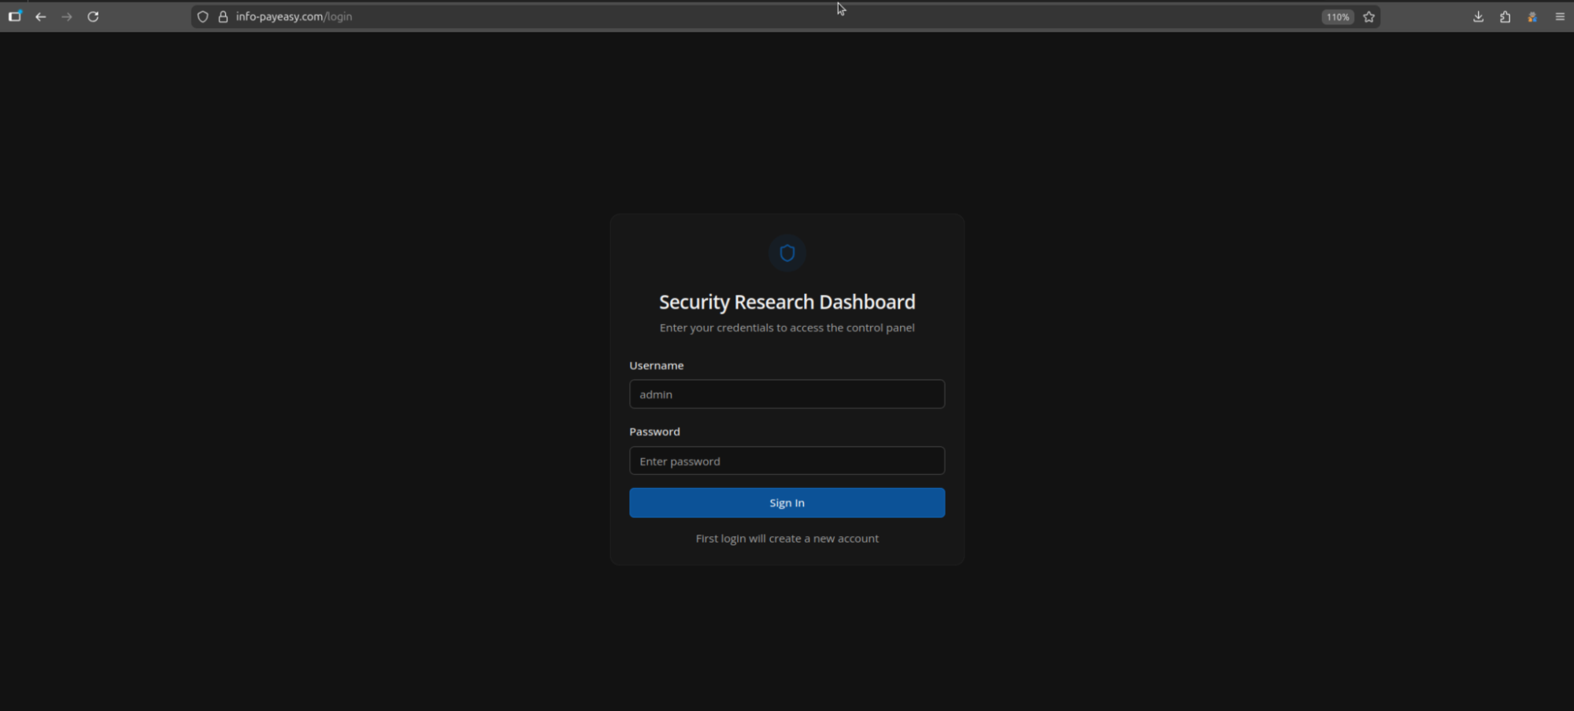Click the Sign In button
Viewport: 1574px width, 711px height.
click(x=787, y=502)
